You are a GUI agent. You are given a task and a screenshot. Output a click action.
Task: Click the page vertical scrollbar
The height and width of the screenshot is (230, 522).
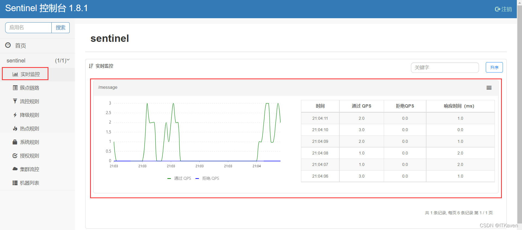click(519, 114)
